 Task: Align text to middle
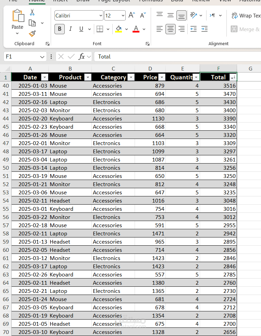(171, 15)
